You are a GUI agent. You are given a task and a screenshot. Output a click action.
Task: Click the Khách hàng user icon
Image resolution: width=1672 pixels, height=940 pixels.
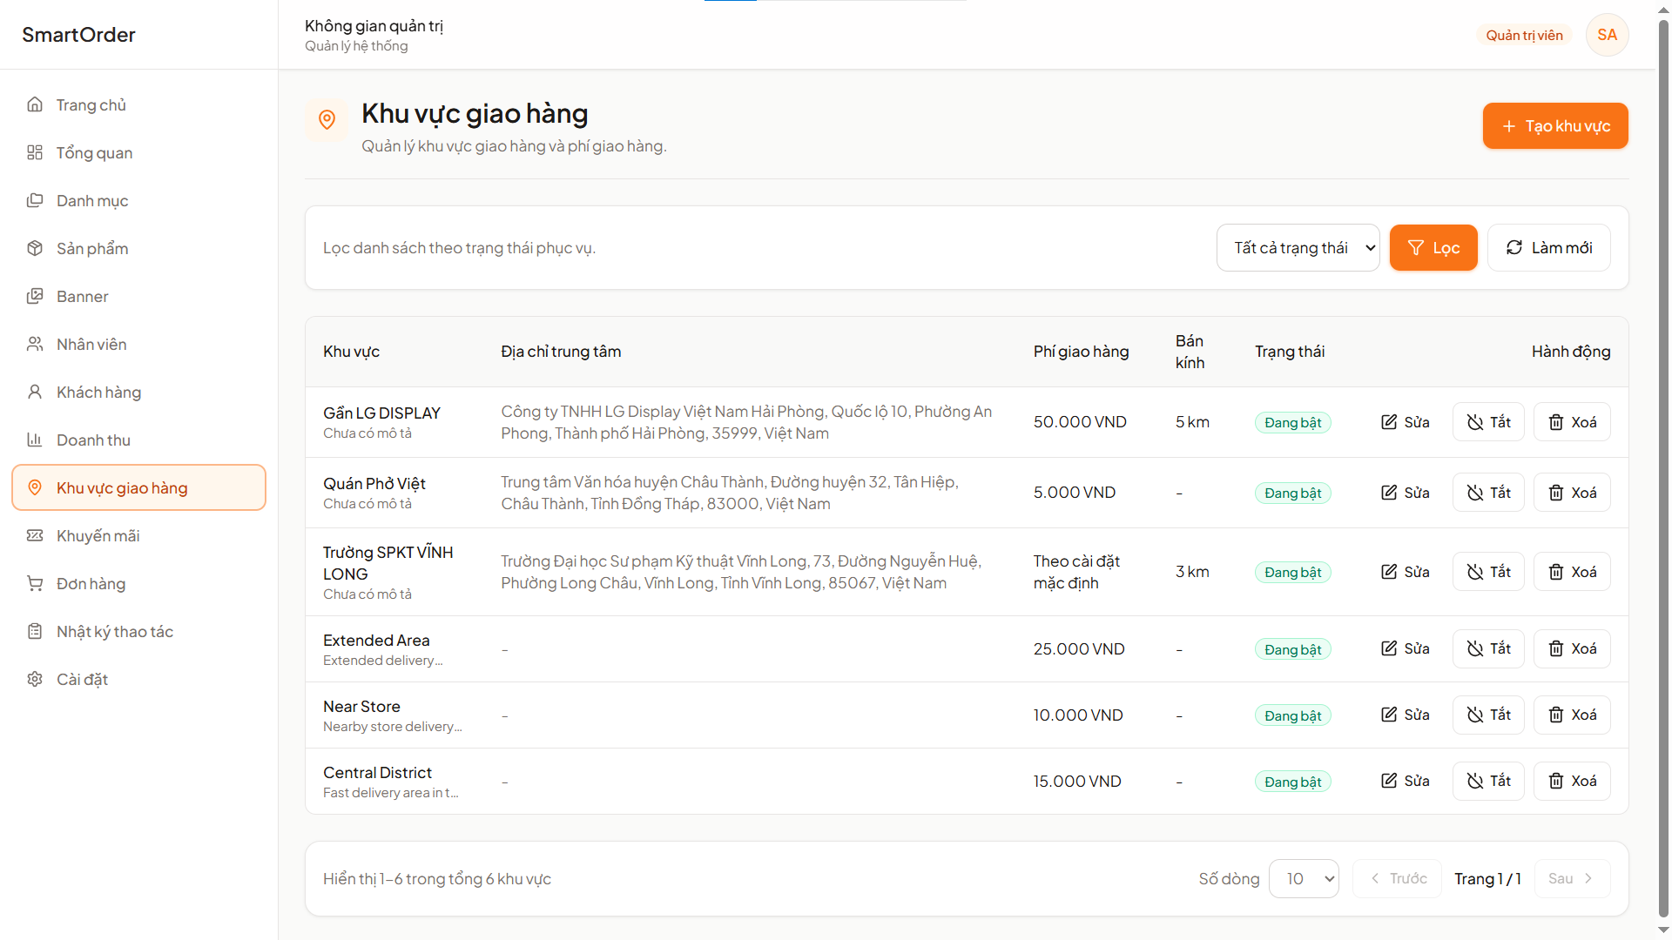coord(35,392)
